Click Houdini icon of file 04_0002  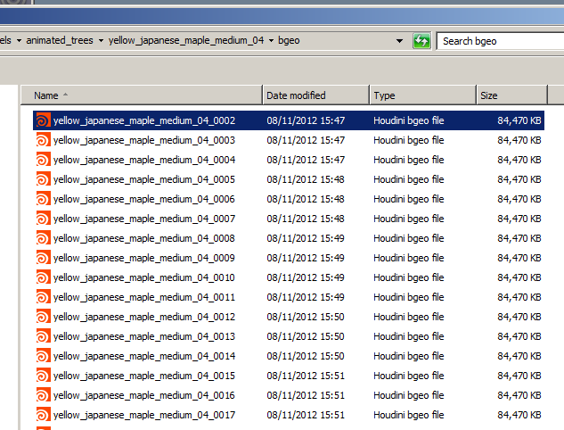point(43,120)
